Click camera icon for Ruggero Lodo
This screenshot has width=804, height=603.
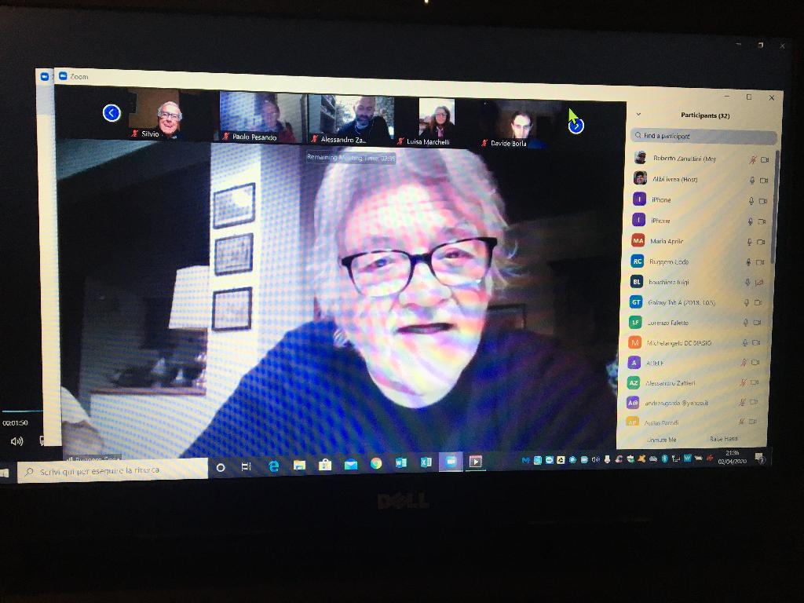click(x=760, y=262)
